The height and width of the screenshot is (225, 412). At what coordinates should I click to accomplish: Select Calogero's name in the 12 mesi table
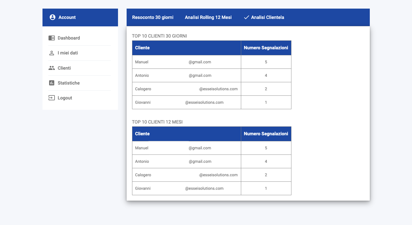click(143, 175)
